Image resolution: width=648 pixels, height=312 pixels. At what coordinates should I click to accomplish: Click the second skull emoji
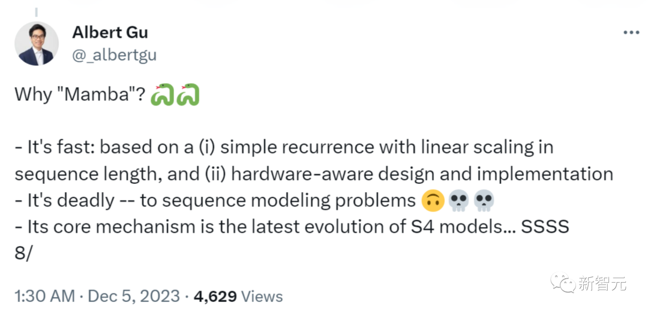click(x=483, y=202)
